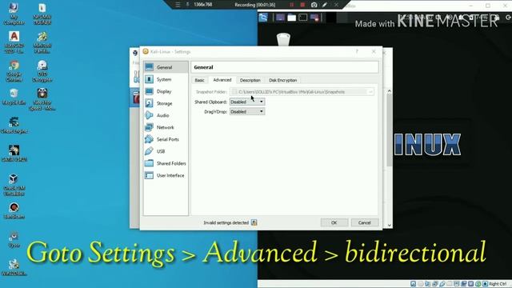Click the settings dialog help question mark
Image resolution: width=512 pixels, height=288 pixels.
(x=357, y=51)
